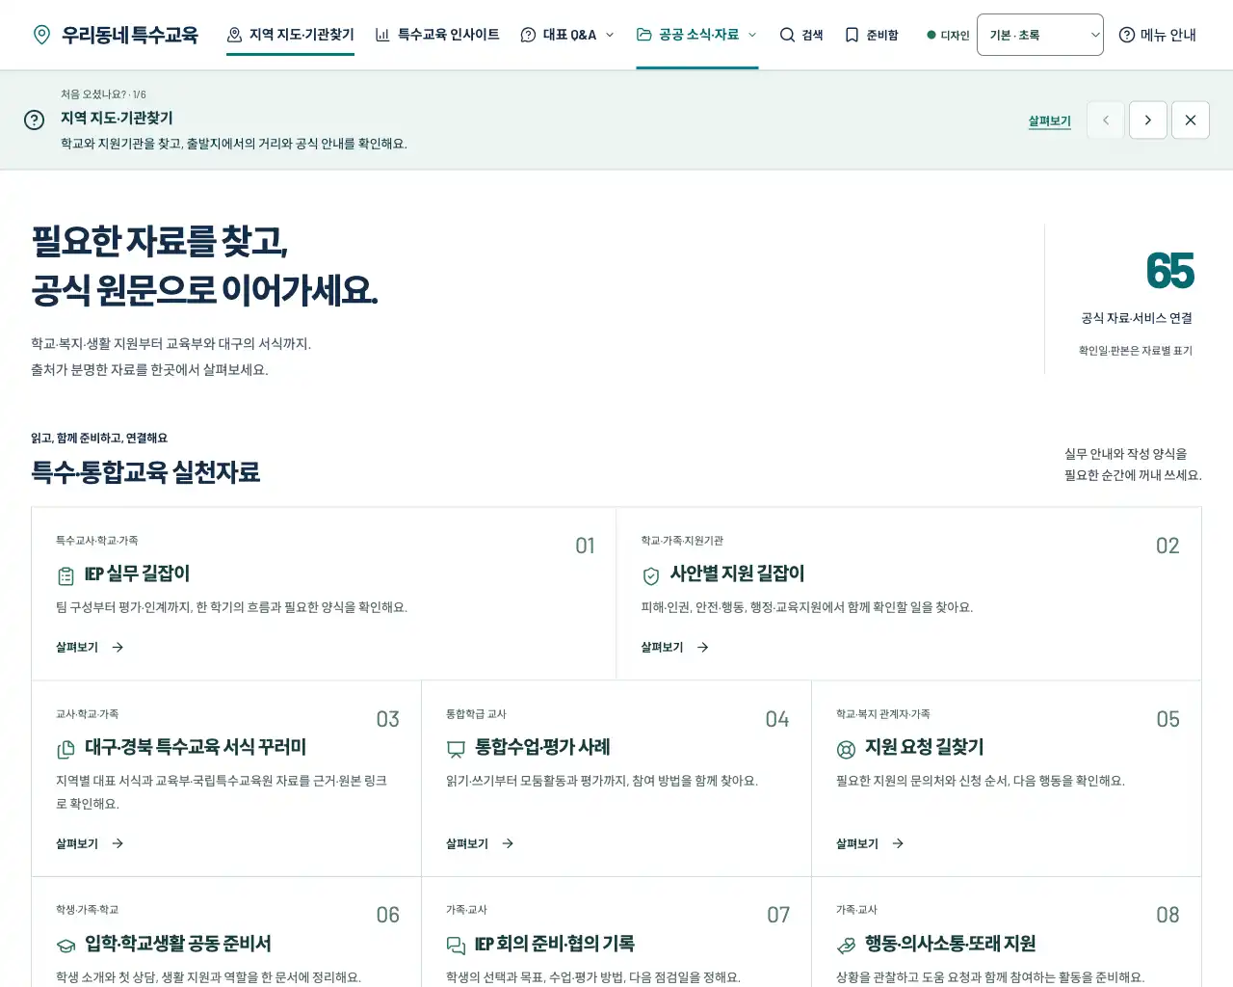Open 지역 지도·기관찾기 navigation tab
Image resolution: width=1233 pixels, height=987 pixels.
(x=290, y=35)
